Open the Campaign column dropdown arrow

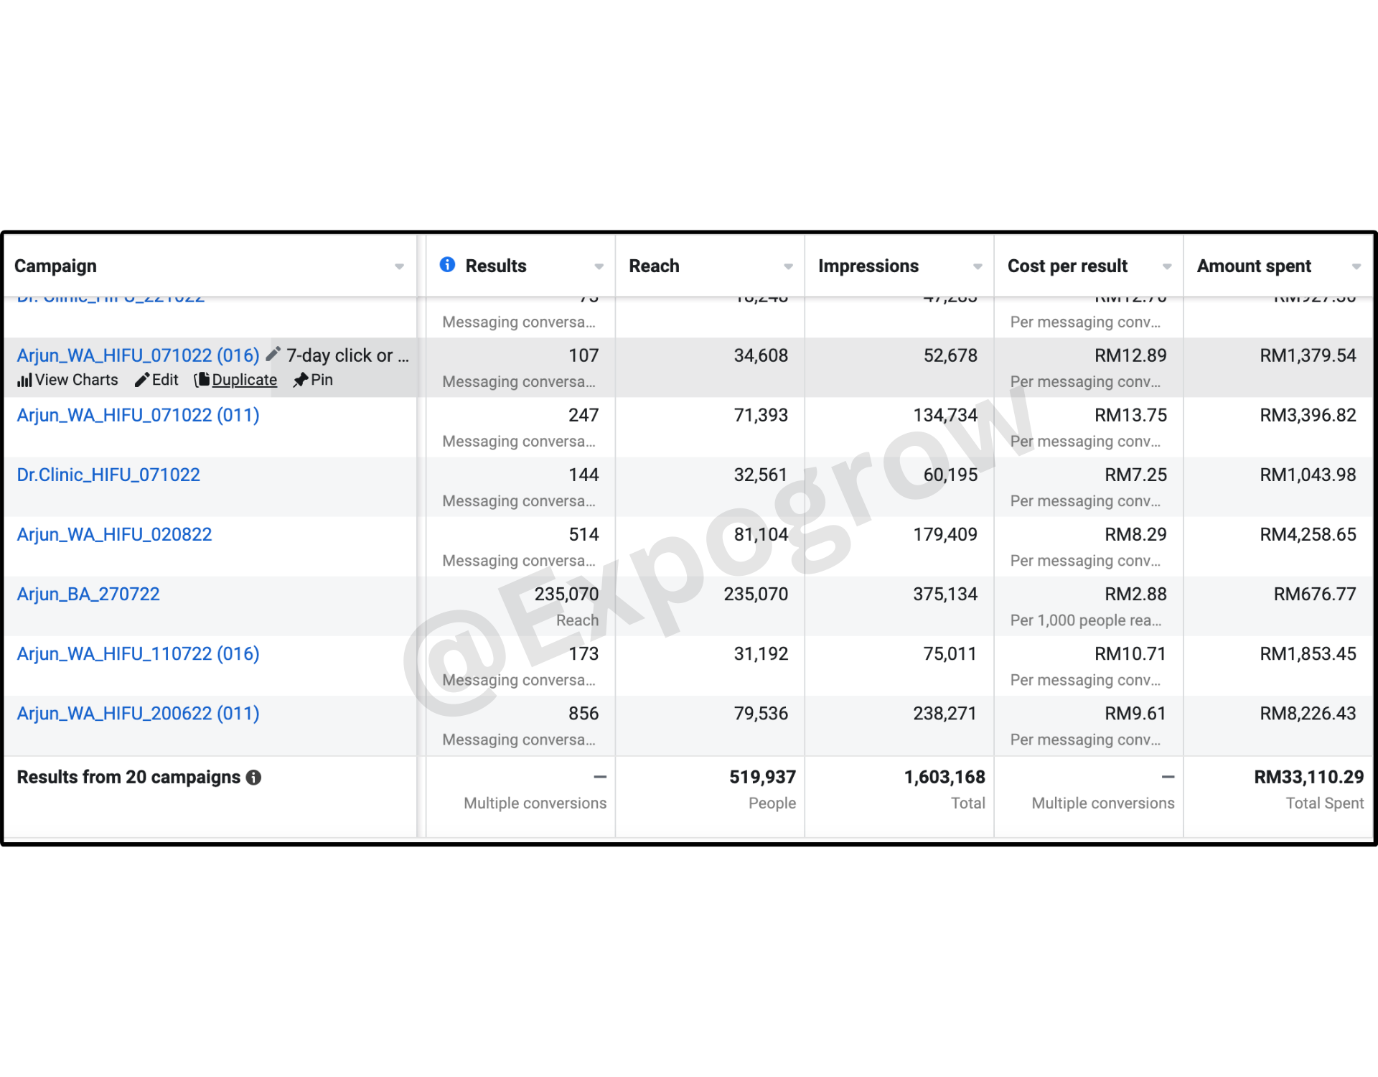coord(399,266)
